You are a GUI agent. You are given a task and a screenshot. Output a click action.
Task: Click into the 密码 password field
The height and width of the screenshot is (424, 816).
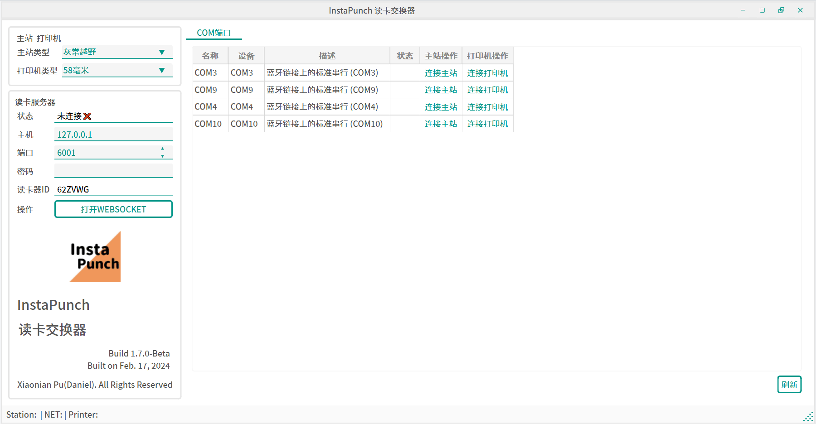(113, 171)
